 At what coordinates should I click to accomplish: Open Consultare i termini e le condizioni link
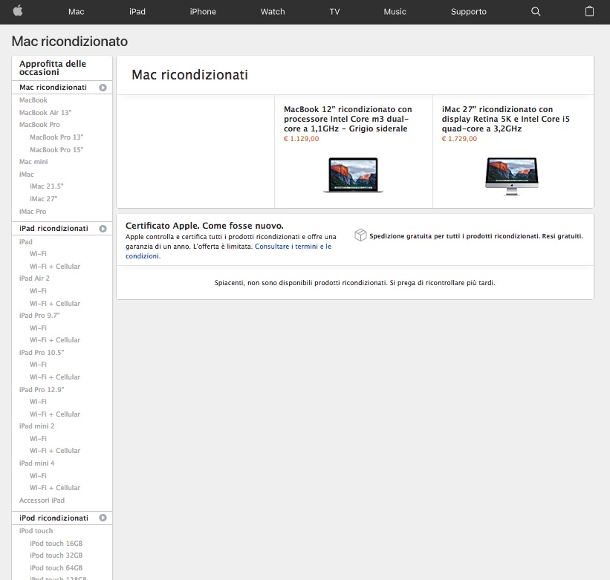292,247
